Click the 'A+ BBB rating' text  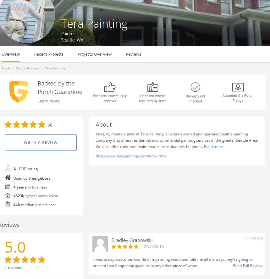click(25, 169)
